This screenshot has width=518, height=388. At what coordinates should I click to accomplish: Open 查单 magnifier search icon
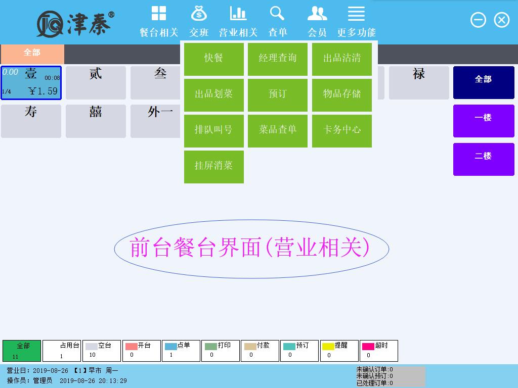[277, 14]
